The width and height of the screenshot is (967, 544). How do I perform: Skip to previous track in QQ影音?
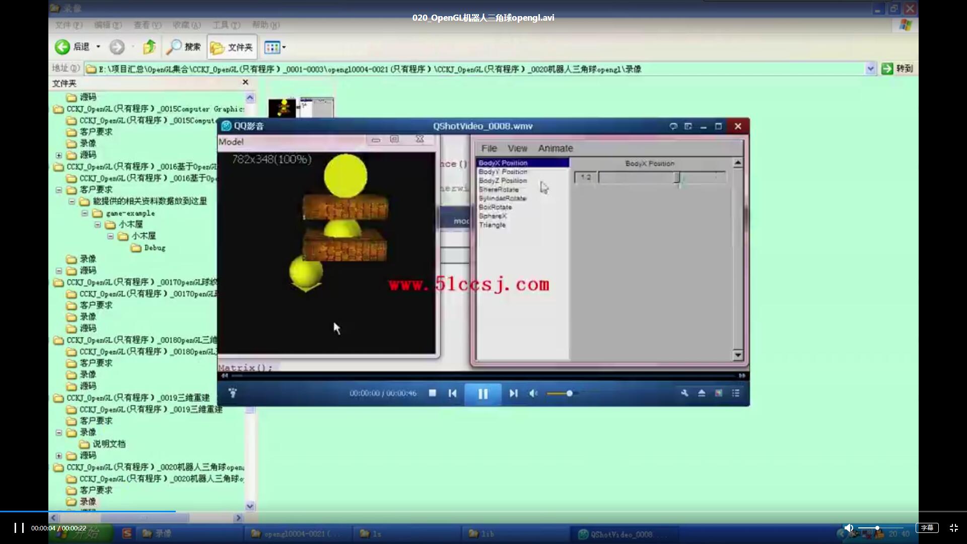point(452,393)
